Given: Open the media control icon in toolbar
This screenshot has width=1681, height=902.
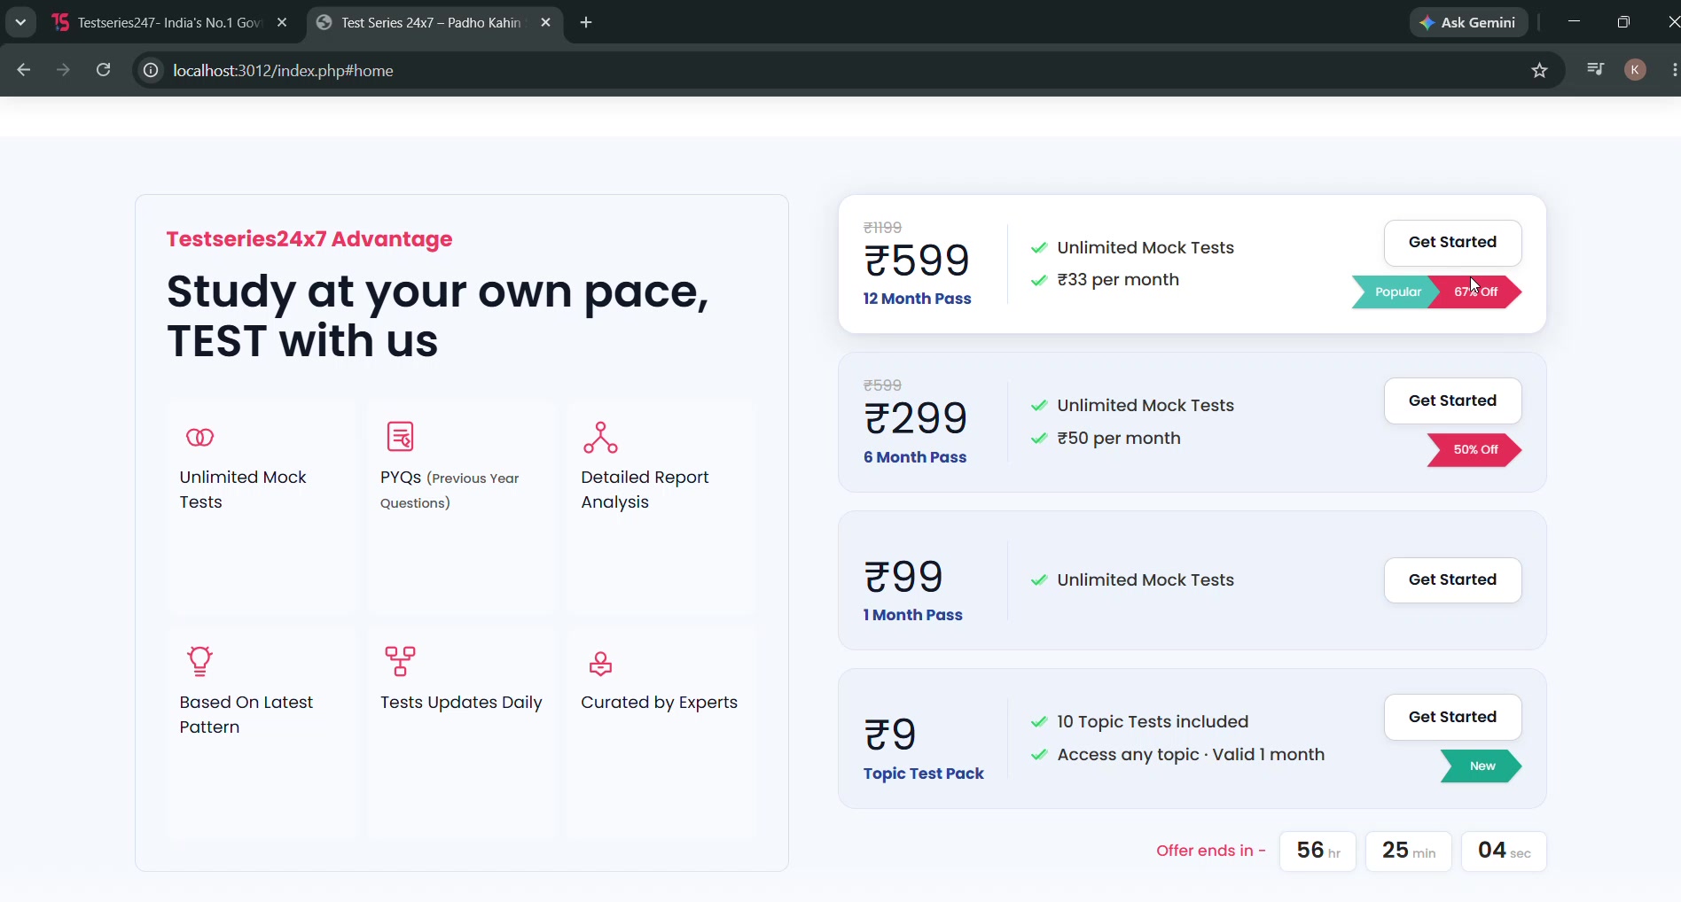Looking at the screenshot, I should point(1595,69).
